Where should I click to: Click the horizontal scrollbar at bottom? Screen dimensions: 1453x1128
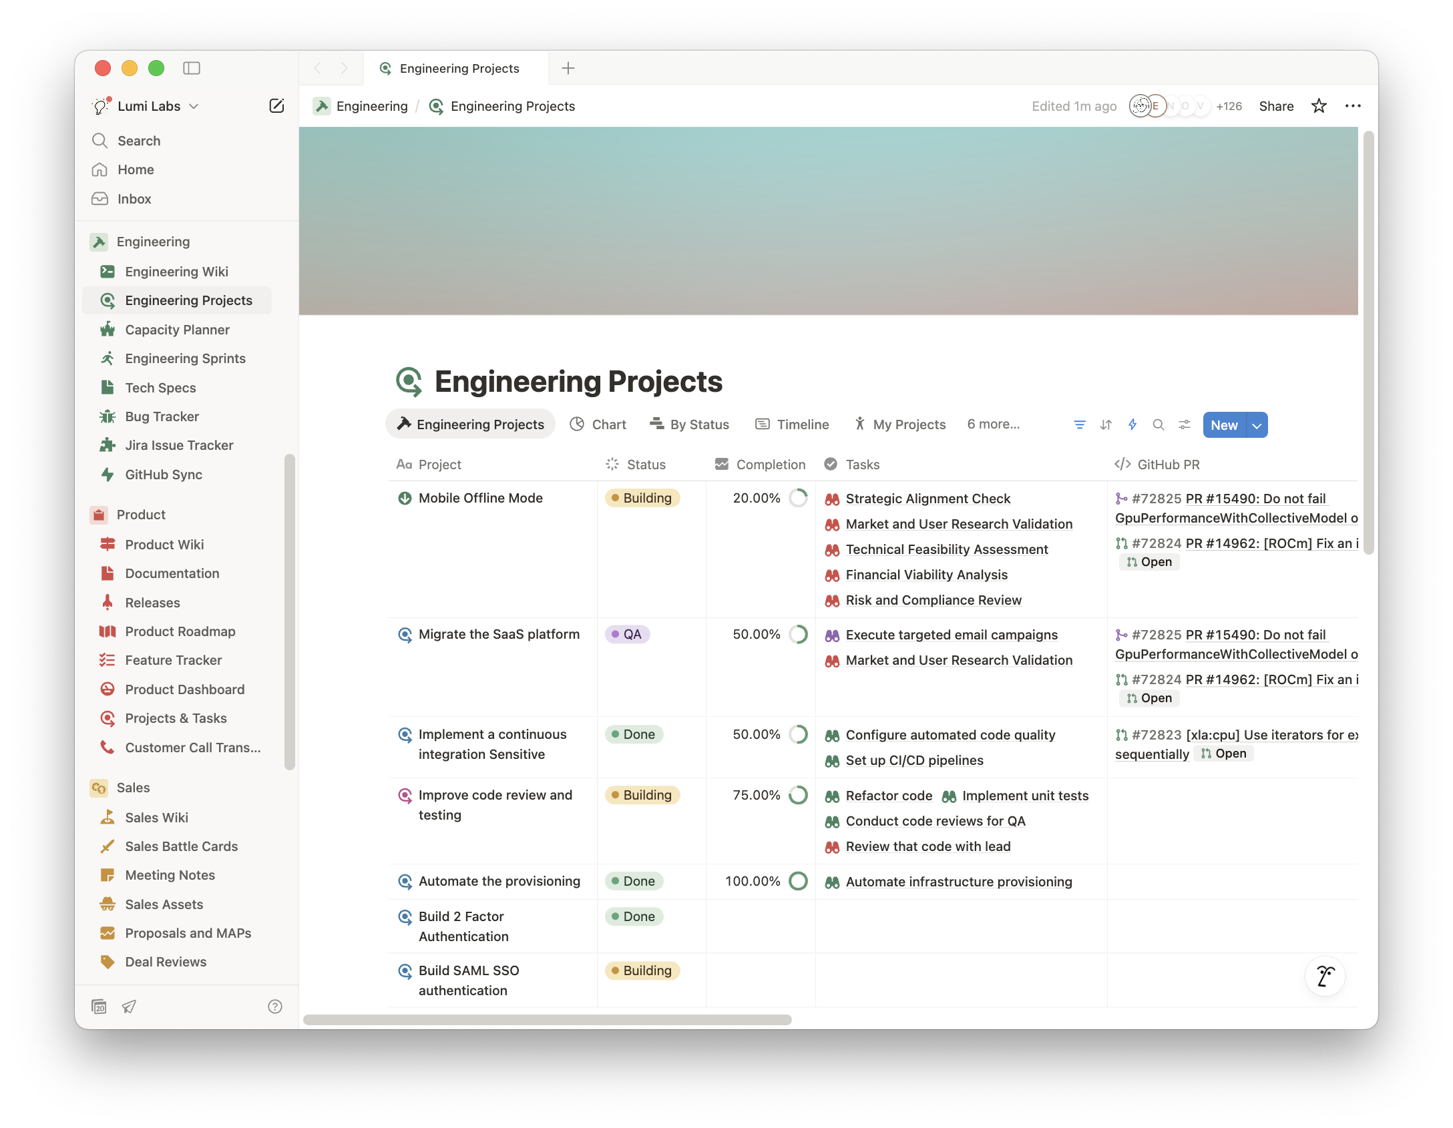(548, 1020)
